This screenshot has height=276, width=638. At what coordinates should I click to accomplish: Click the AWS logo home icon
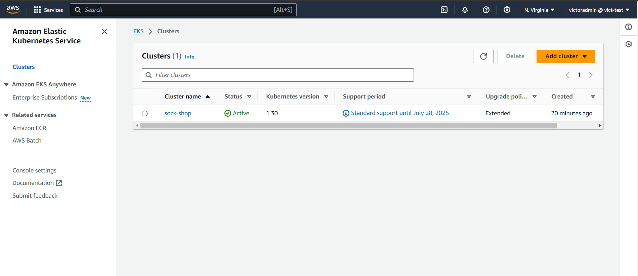13,10
